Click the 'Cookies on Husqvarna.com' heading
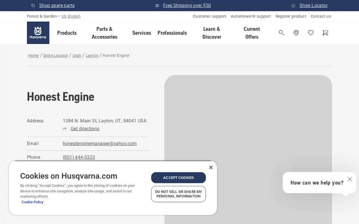359x224 pixels. pyautogui.click(x=69, y=176)
